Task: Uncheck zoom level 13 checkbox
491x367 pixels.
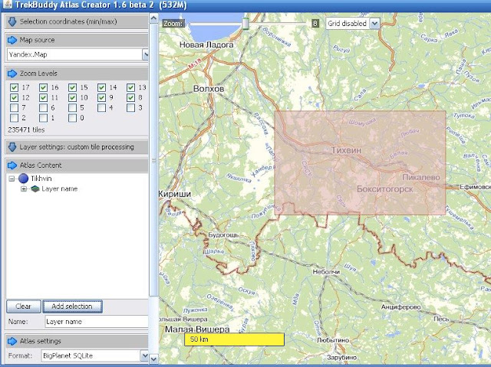Action: (131, 87)
